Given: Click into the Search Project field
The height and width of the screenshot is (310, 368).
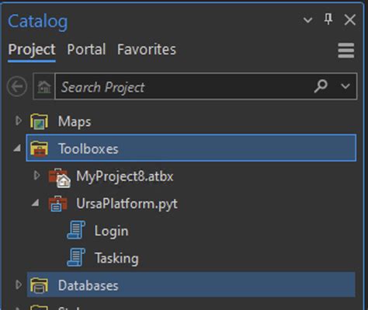Looking at the screenshot, I should tap(184, 86).
